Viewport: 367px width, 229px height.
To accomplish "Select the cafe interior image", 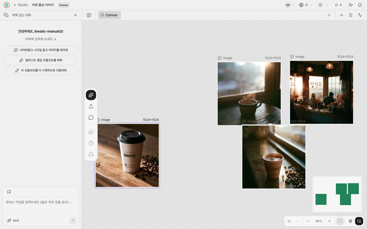I will (322, 92).
